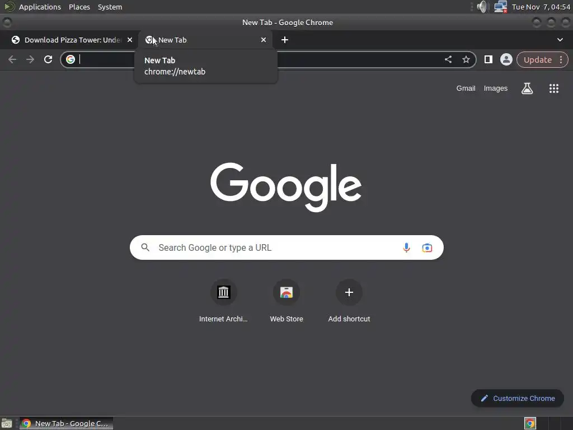
Task: Click the magnifier icon in search box
Action: click(145, 247)
